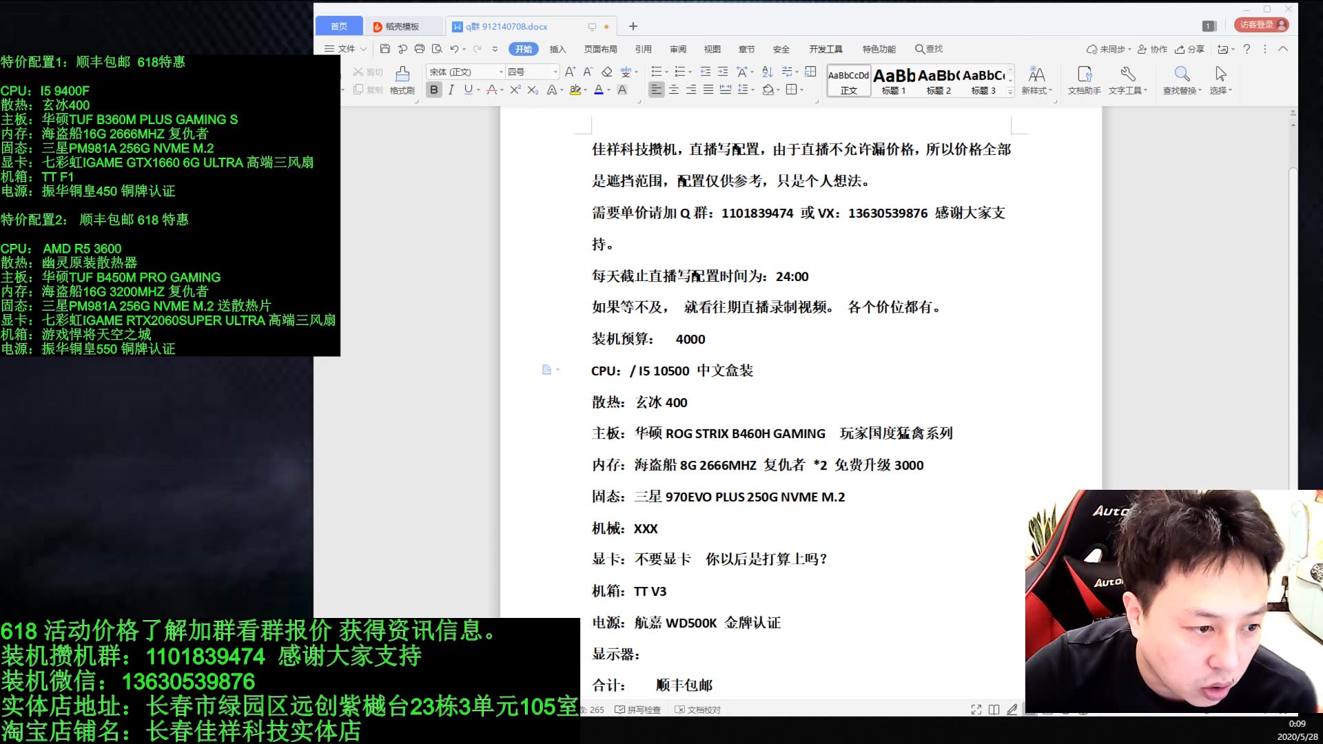Click the Share (分享) icon
The width and height of the screenshot is (1323, 744).
coord(1190,49)
